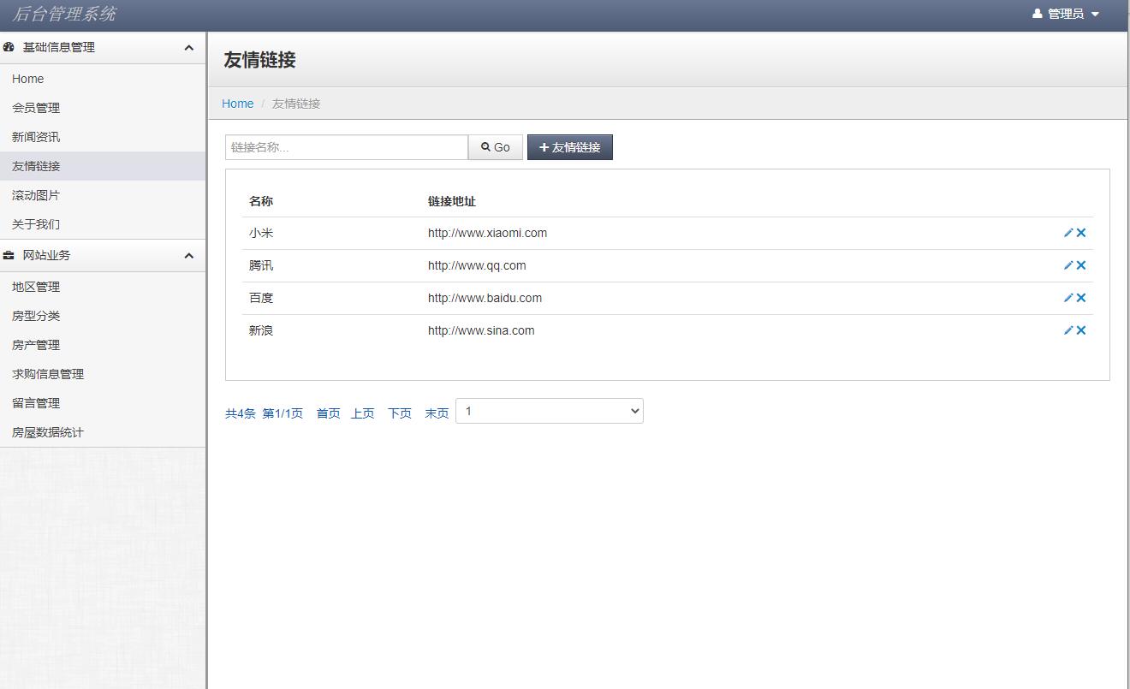Click the 末页 pagination link

pos(437,412)
